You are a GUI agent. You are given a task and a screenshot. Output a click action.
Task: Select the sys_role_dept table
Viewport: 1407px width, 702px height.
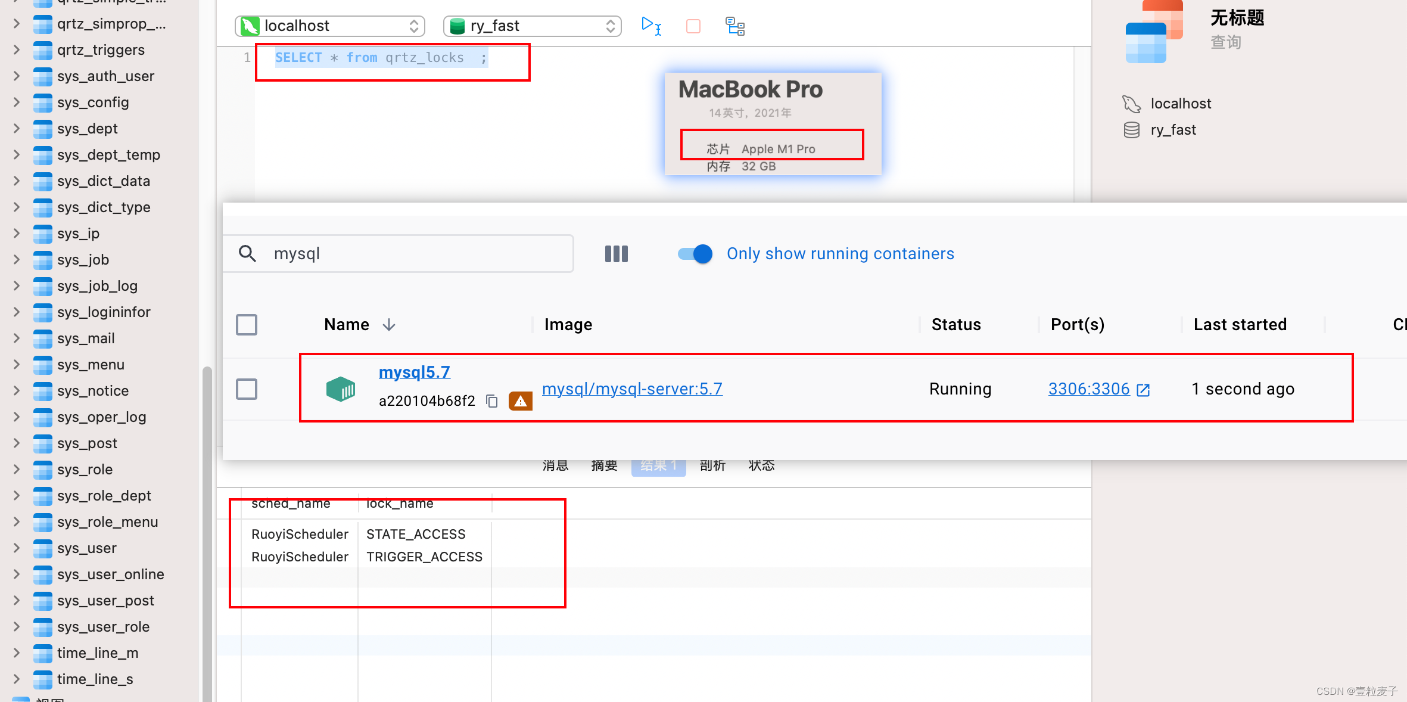pyautogui.click(x=104, y=496)
